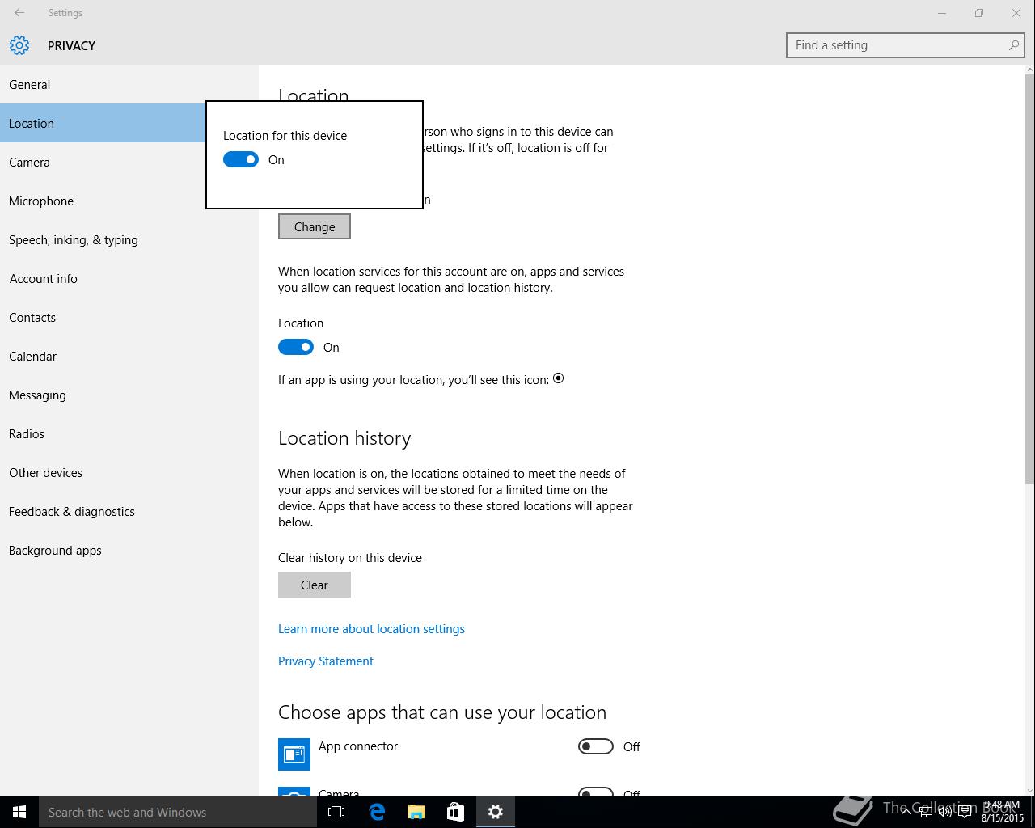
Task: Open Task View from the taskbar
Action: 336,812
